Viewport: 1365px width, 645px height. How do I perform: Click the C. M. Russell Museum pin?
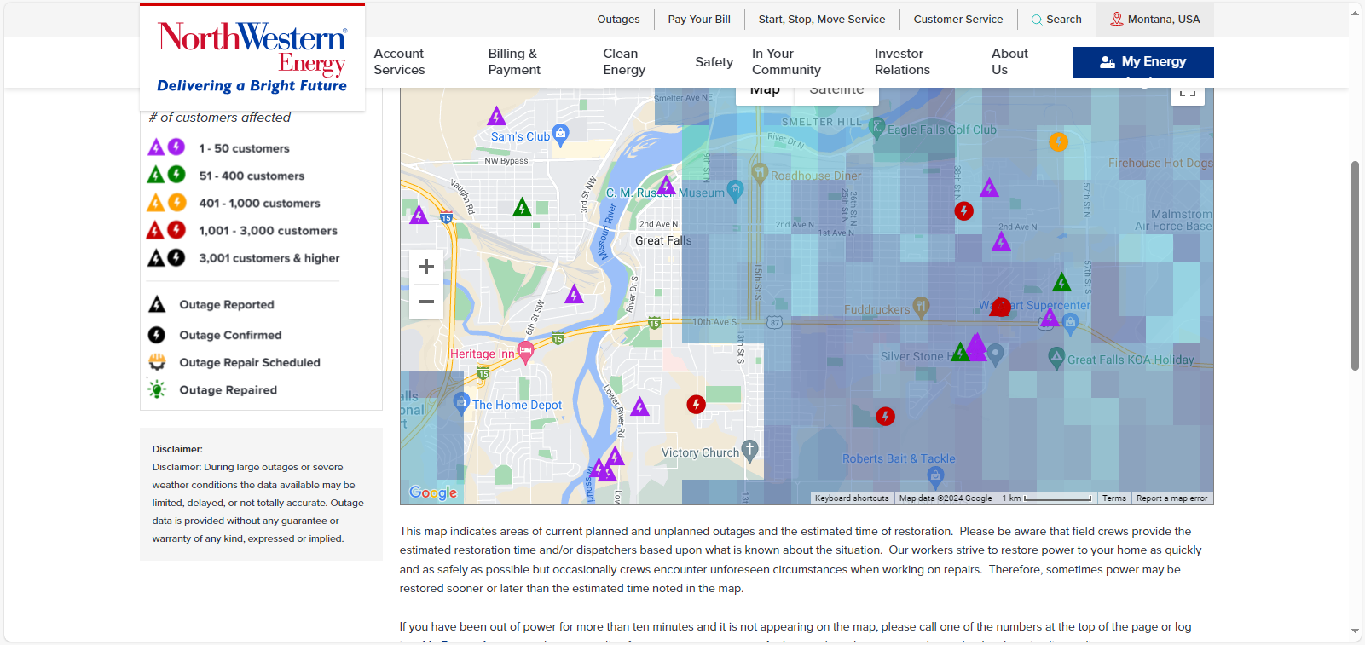click(734, 190)
